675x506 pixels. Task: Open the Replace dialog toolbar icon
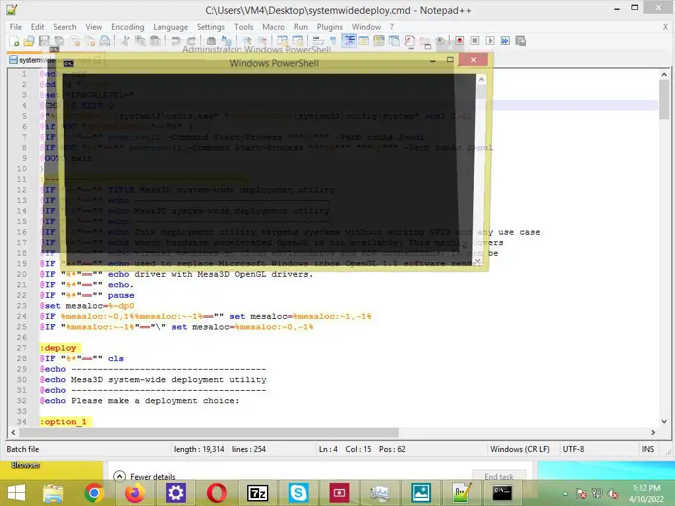click(227, 41)
